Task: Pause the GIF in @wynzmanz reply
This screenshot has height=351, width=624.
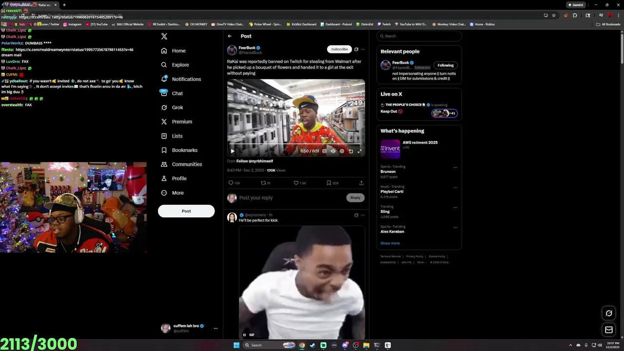Action: (244, 335)
